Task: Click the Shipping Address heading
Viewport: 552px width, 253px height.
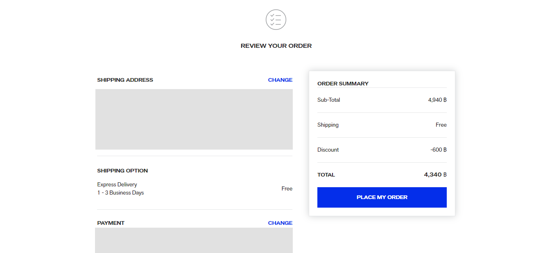Action: coord(125,80)
